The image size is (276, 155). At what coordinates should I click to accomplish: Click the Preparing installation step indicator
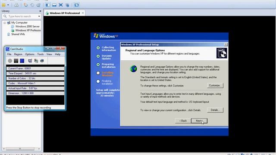[98, 65]
